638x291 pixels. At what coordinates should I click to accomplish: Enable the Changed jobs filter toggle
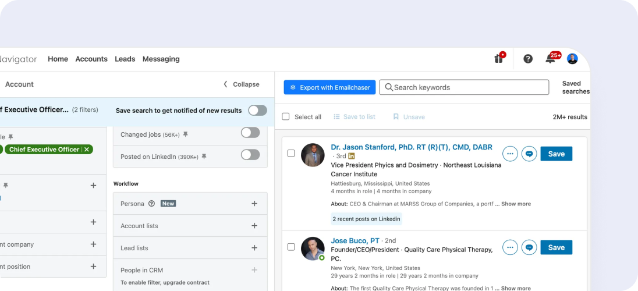pos(250,133)
